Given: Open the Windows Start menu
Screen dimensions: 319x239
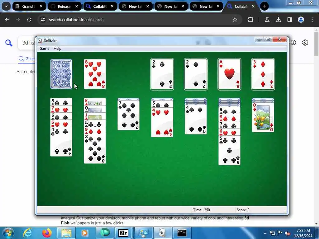Looking at the screenshot, I should coord(8,233).
